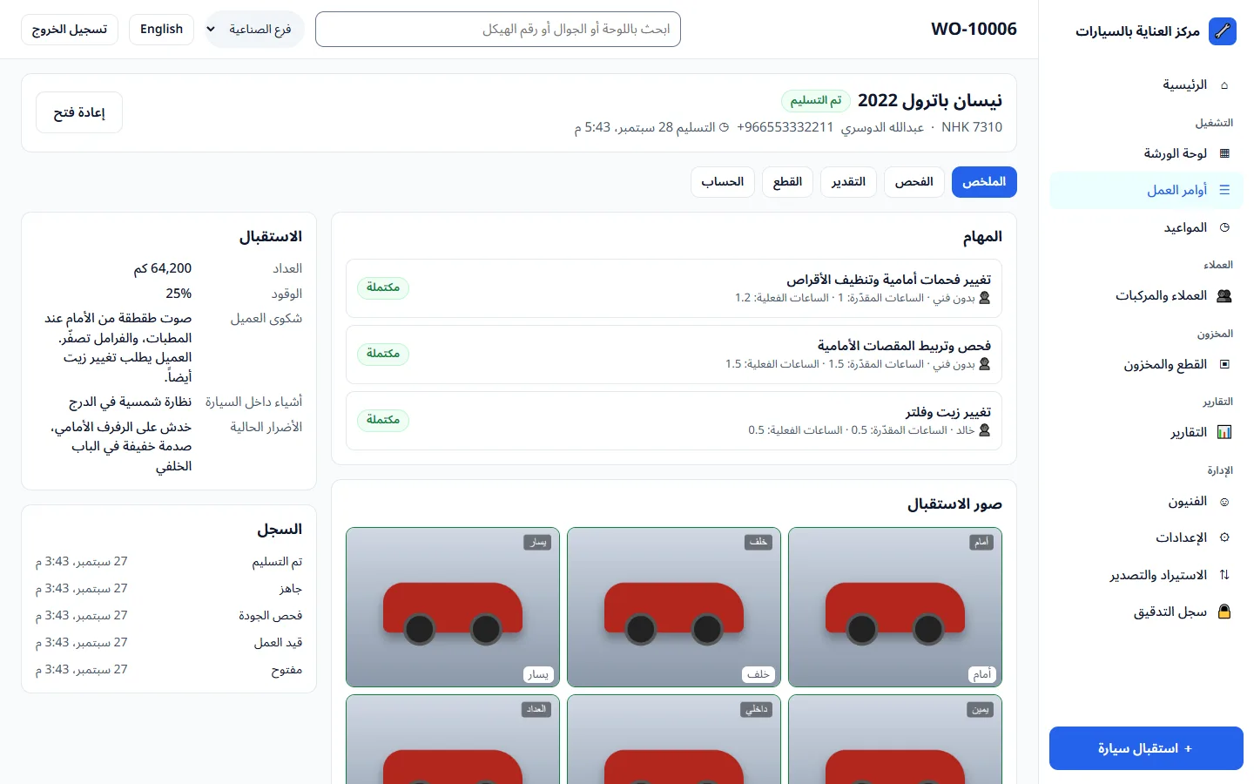The height and width of the screenshot is (784, 1254).
Task: Click the تم التسليم status badge
Action: [816, 101]
